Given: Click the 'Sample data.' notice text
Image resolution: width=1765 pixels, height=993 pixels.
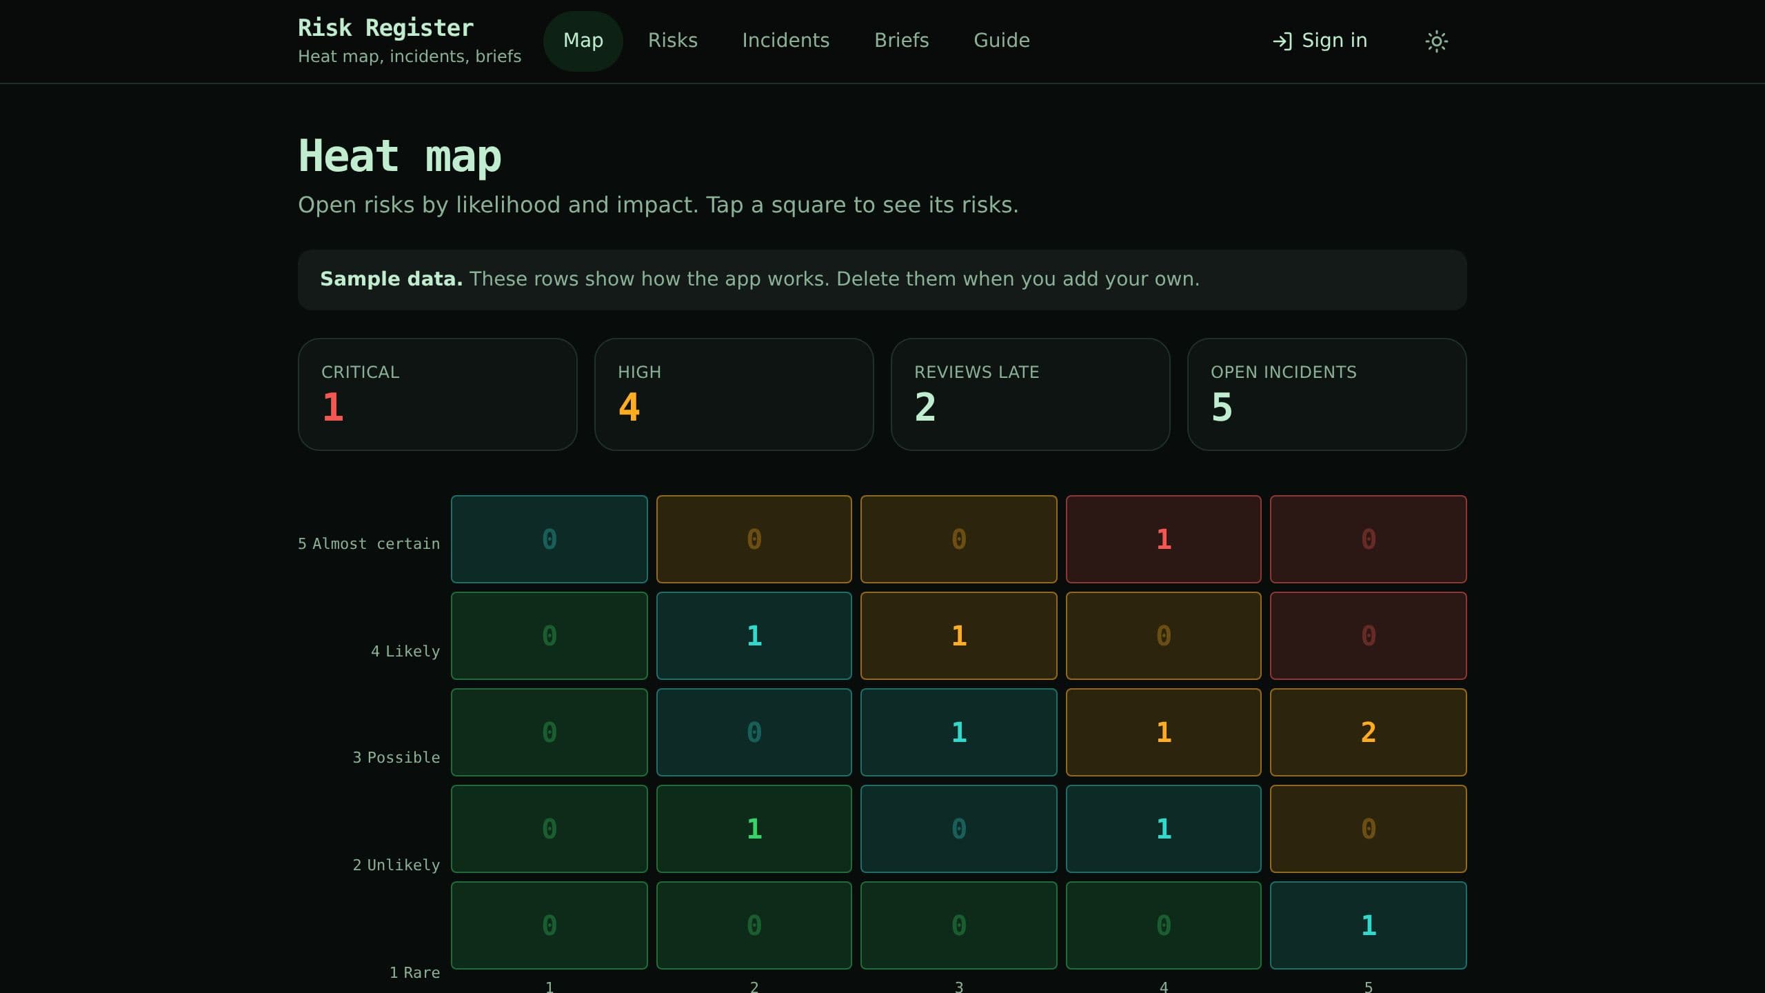Looking at the screenshot, I should click(x=391, y=279).
